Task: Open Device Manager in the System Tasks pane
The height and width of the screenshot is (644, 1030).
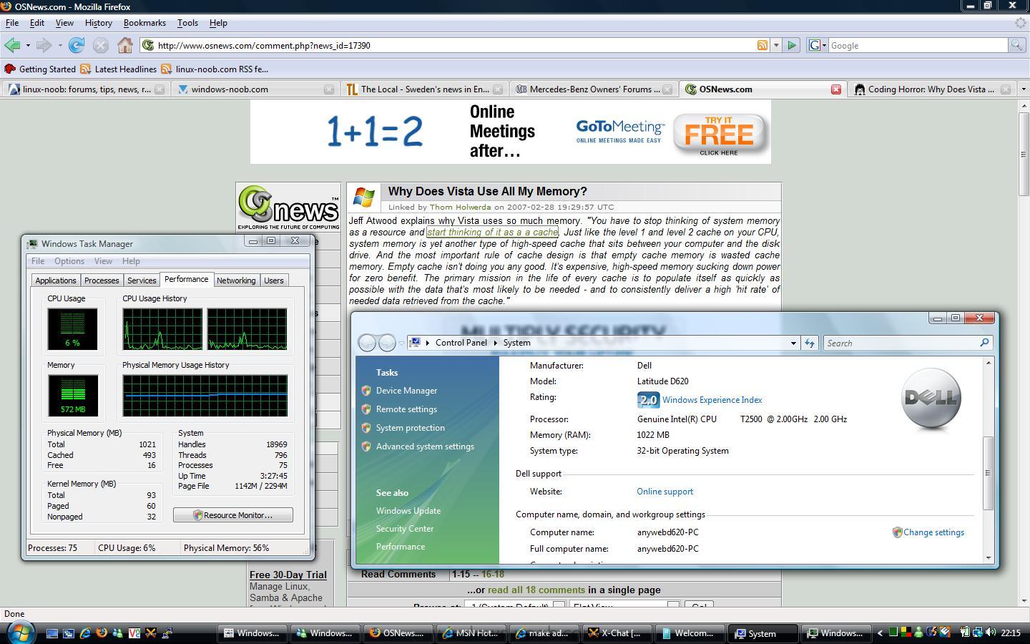Action: 406,391
